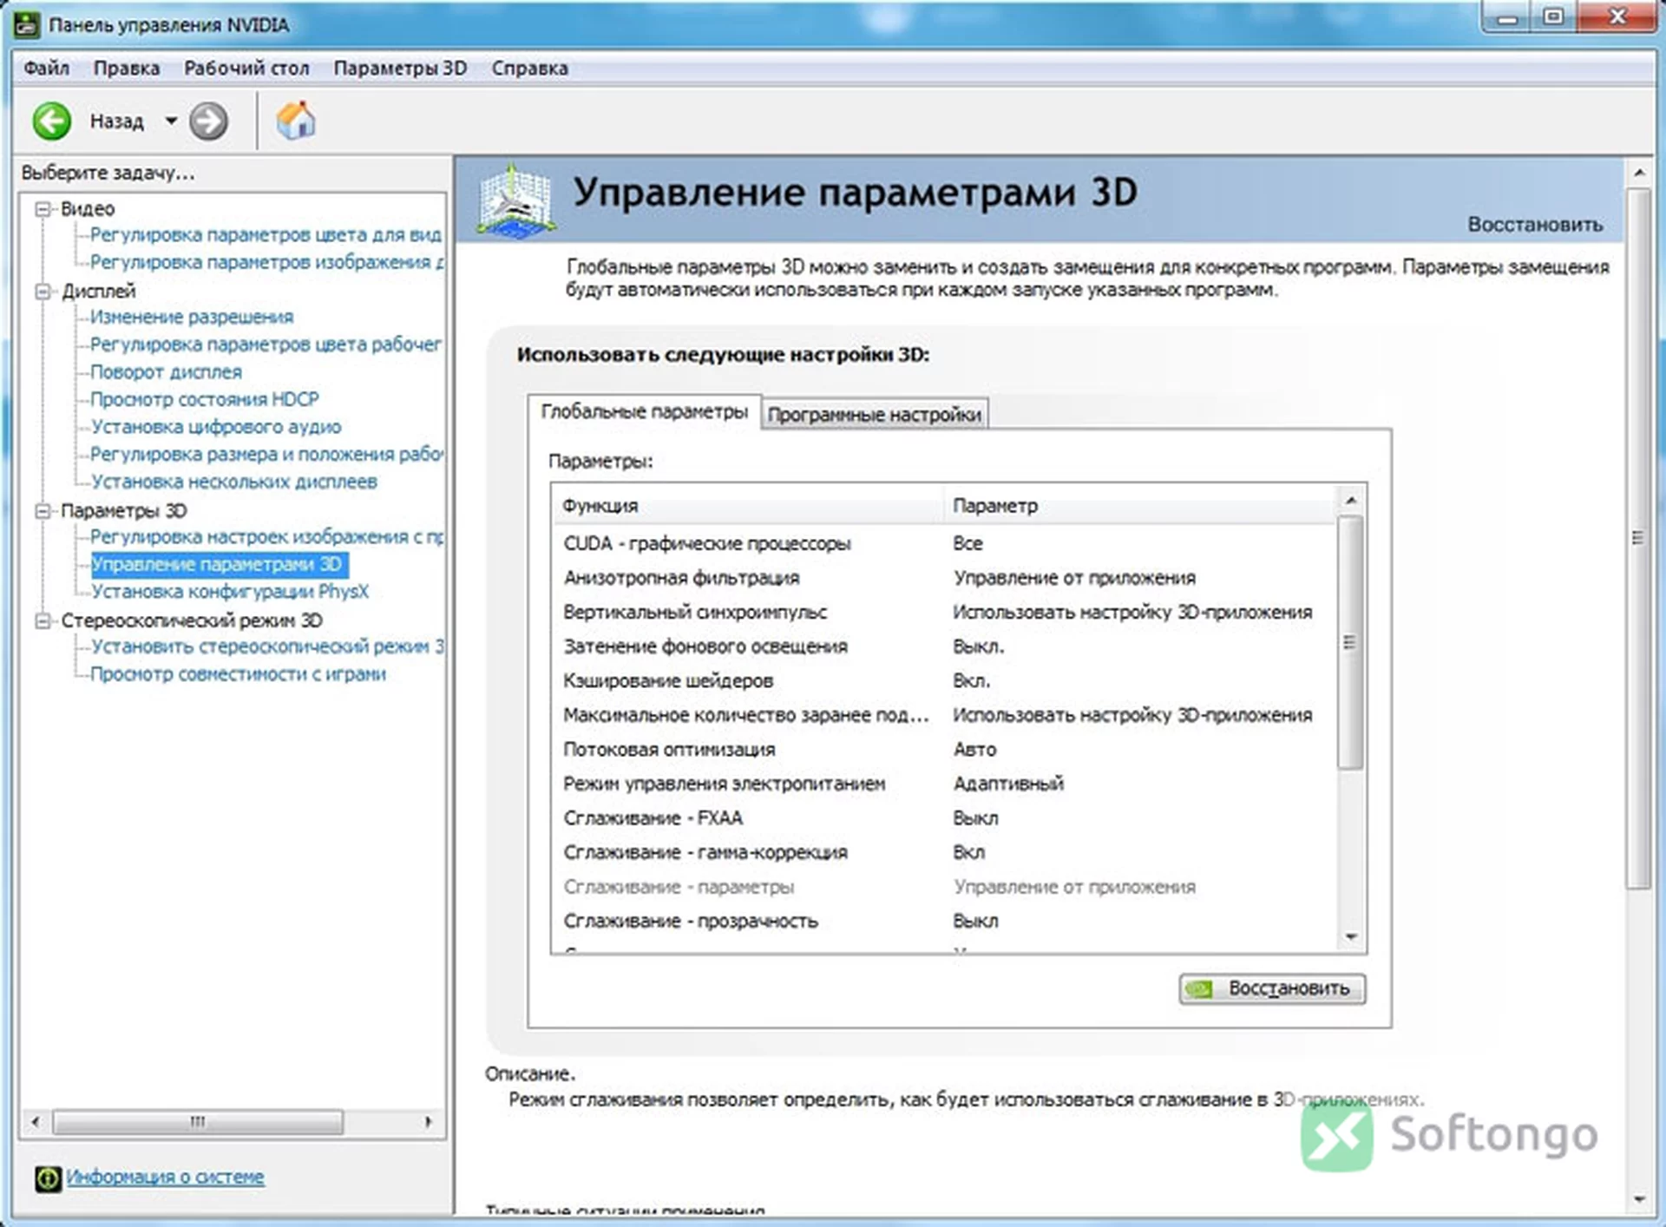Open the Home icon in toolbar
The width and height of the screenshot is (1666, 1227).
click(296, 121)
